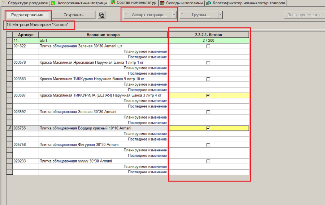Select the Состав номенклатур tab

tap(134, 3)
